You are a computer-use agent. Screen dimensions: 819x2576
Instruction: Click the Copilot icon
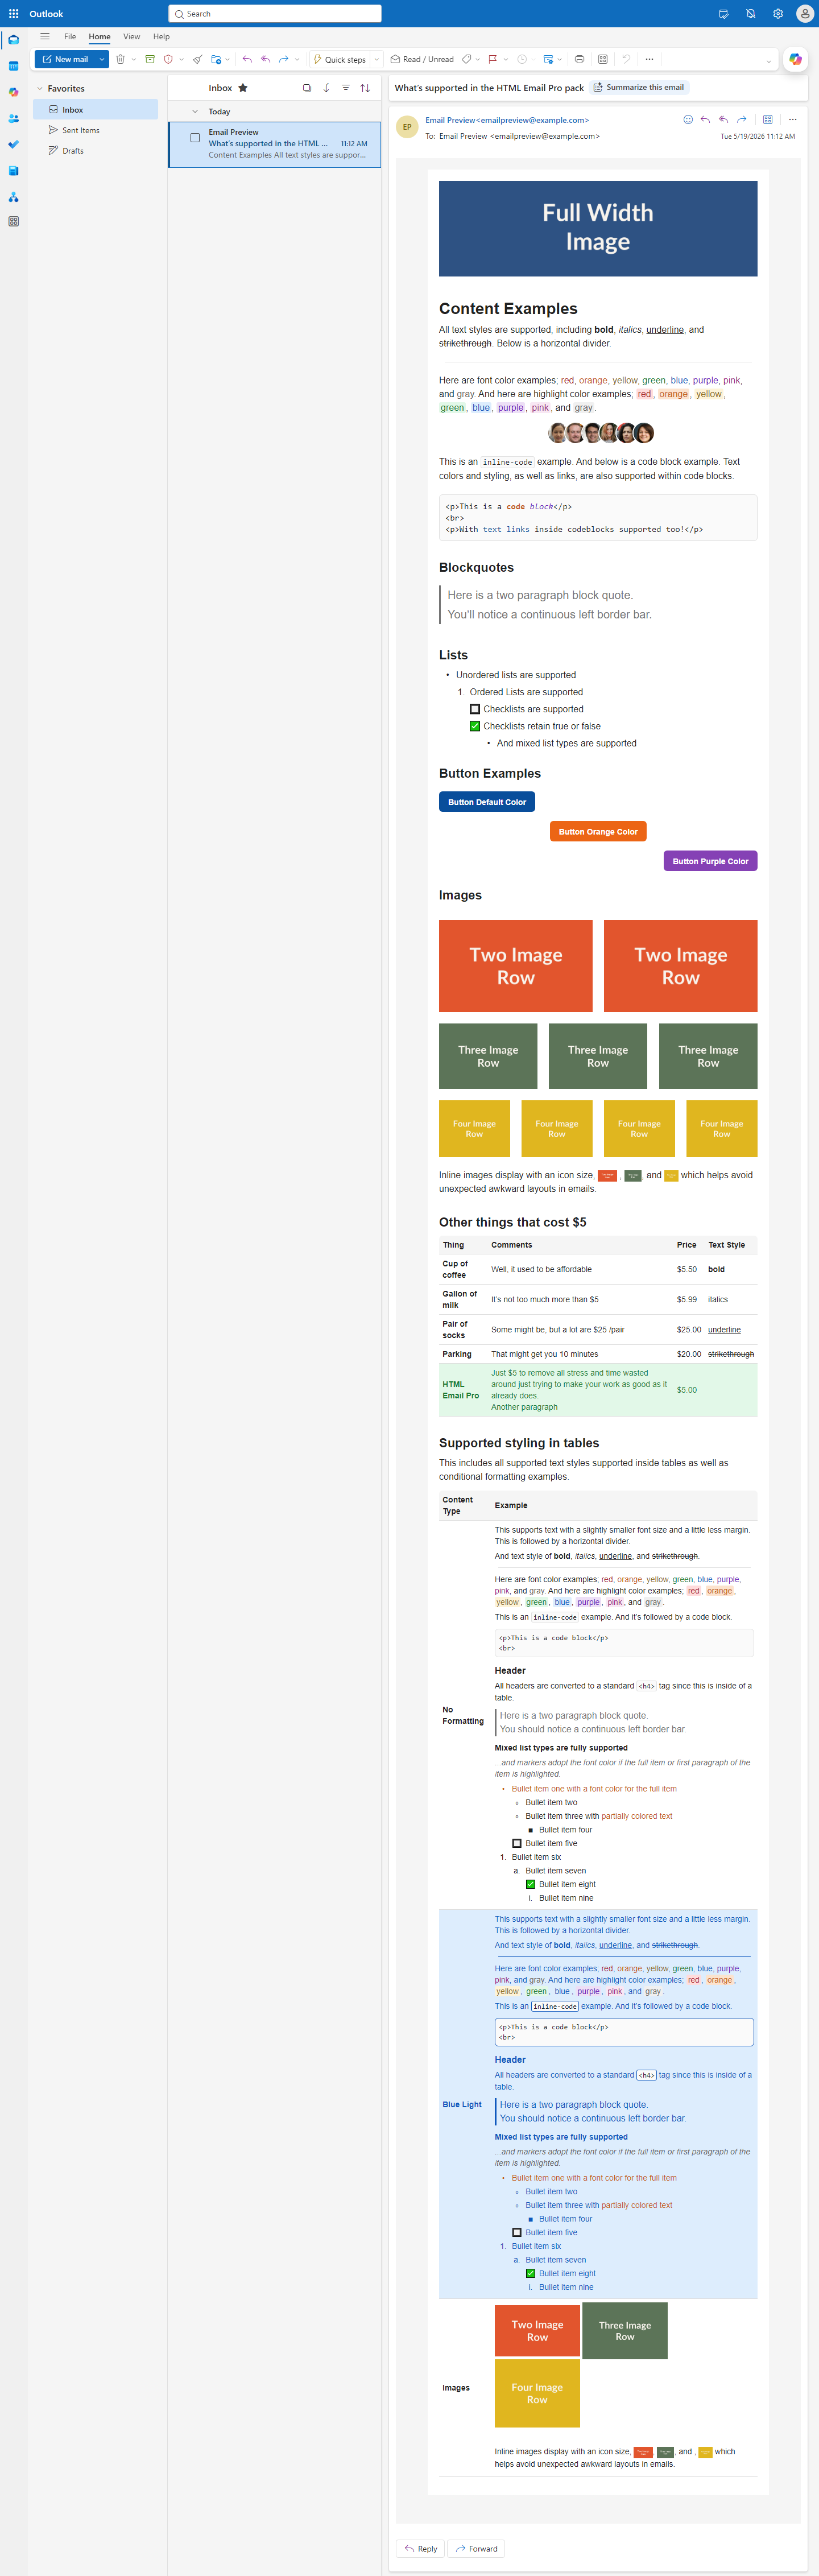point(795,59)
